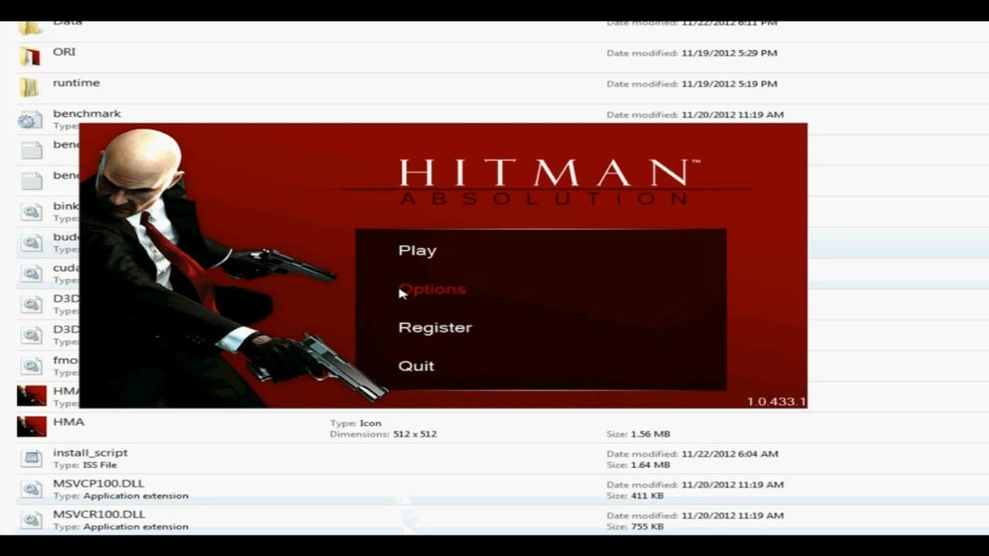The image size is (989, 556).
Task: Select the runtime folder name
Action: (76, 83)
